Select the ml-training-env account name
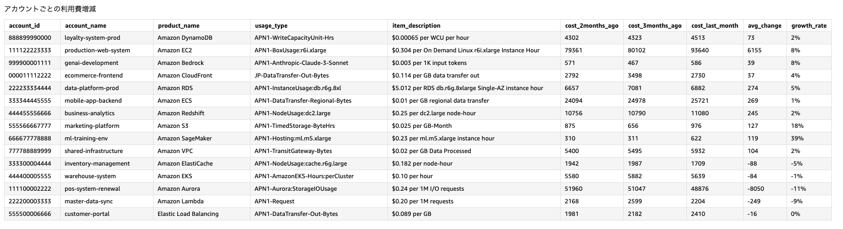Image resolution: width=843 pixels, height=229 pixels. tap(87, 138)
